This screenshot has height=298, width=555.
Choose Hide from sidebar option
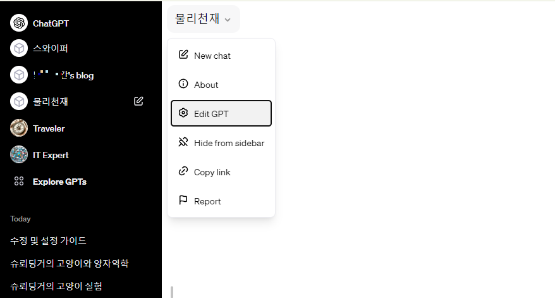coord(221,142)
